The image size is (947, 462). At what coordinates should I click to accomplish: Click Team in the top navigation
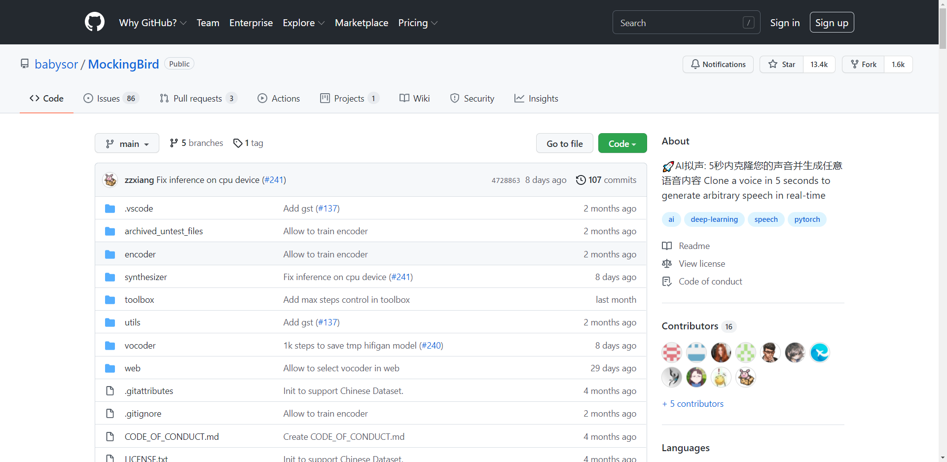208,23
